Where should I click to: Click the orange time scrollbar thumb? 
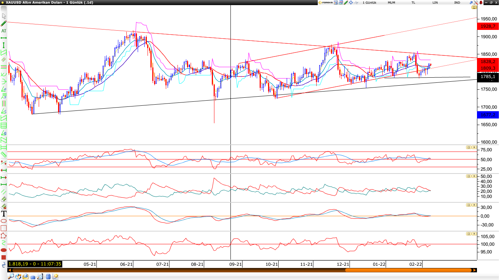point(408,270)
